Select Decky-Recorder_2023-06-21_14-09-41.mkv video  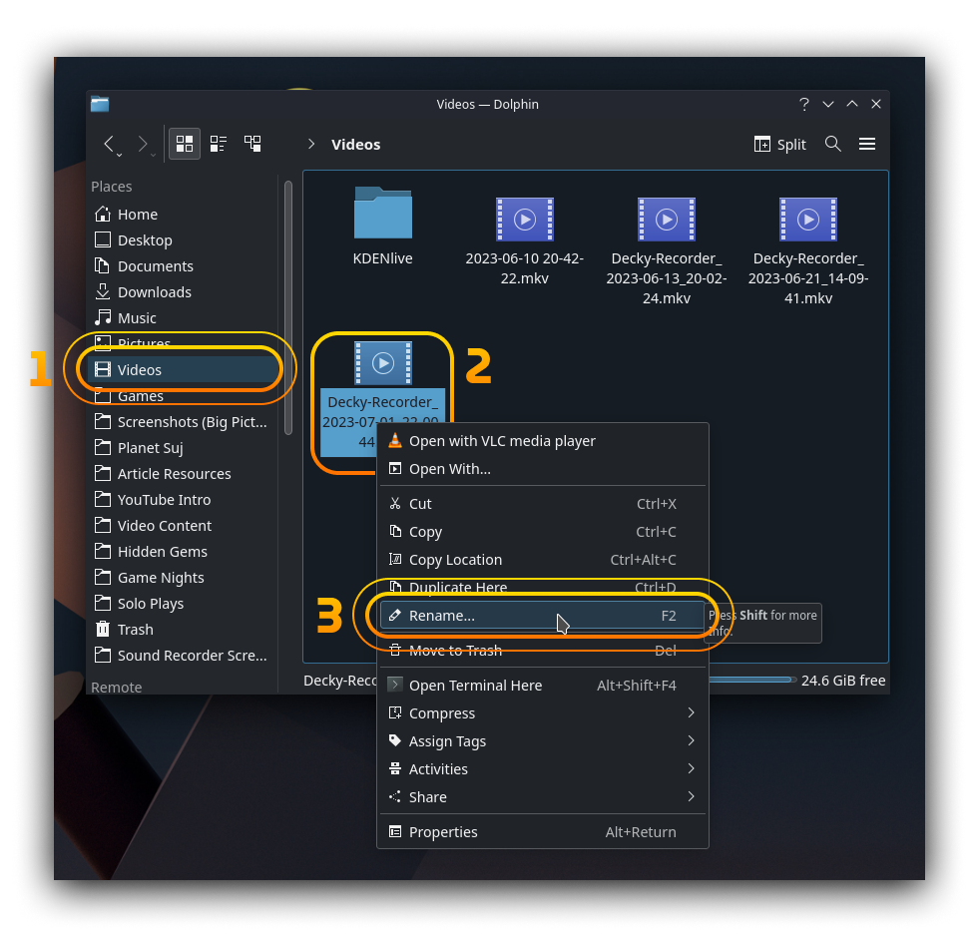click(x=808, y=251)
